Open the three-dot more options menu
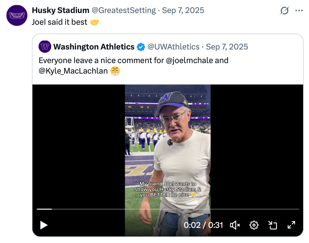This screenshot has width=309, height=243. tap(299, 11)
